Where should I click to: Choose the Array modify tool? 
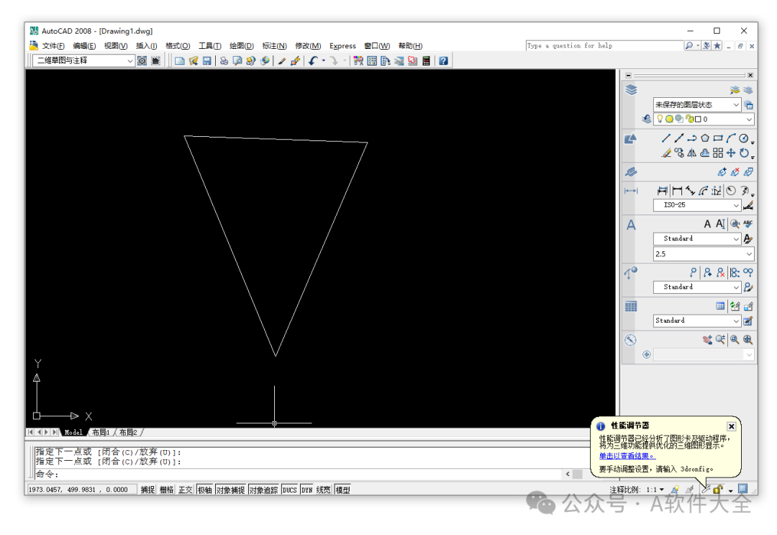tap(717, 153)
